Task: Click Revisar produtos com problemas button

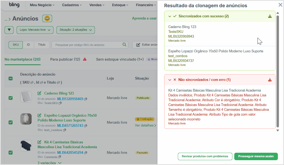Action: pos(205,156)
